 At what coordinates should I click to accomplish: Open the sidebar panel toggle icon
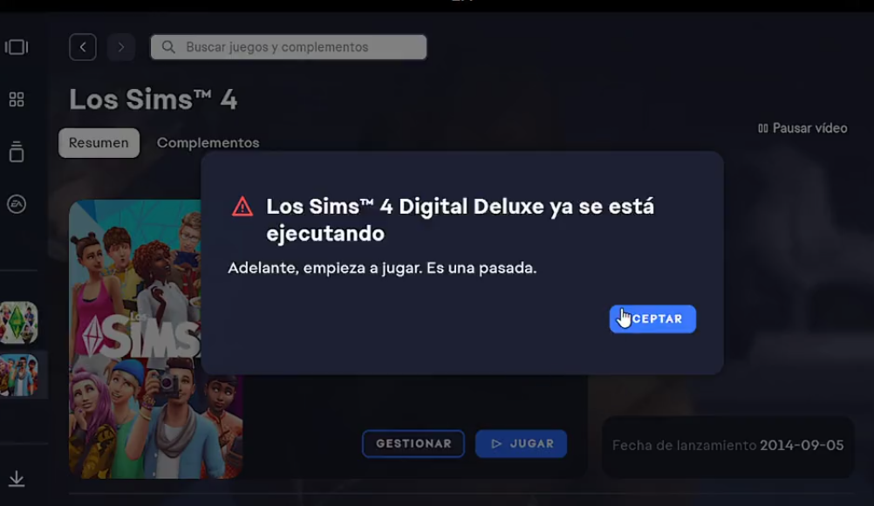[17, 47]
